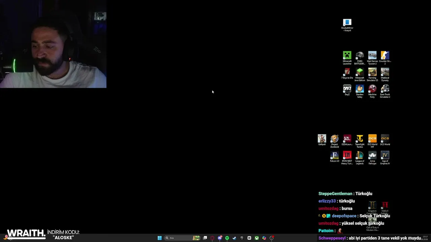Viewport: 431px width, 242px height.
Task: Select the Kingdom Come Deliverance desktop icon
Action: click(372, 207)
